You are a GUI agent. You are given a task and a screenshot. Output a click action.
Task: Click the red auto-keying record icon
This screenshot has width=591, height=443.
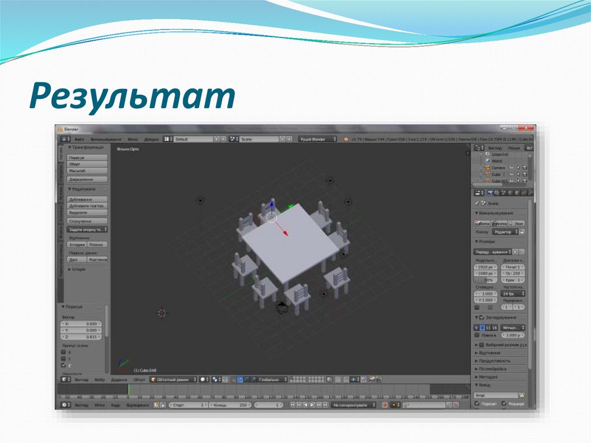click(x=384, y=405)
